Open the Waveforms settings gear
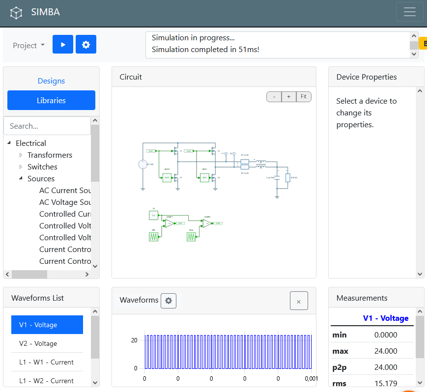The height and width of the screenshot is (392, 427). coord(169,301)
